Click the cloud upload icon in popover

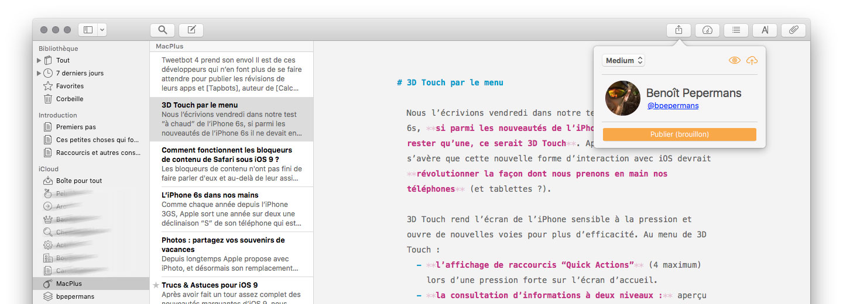tap(752, 61)
